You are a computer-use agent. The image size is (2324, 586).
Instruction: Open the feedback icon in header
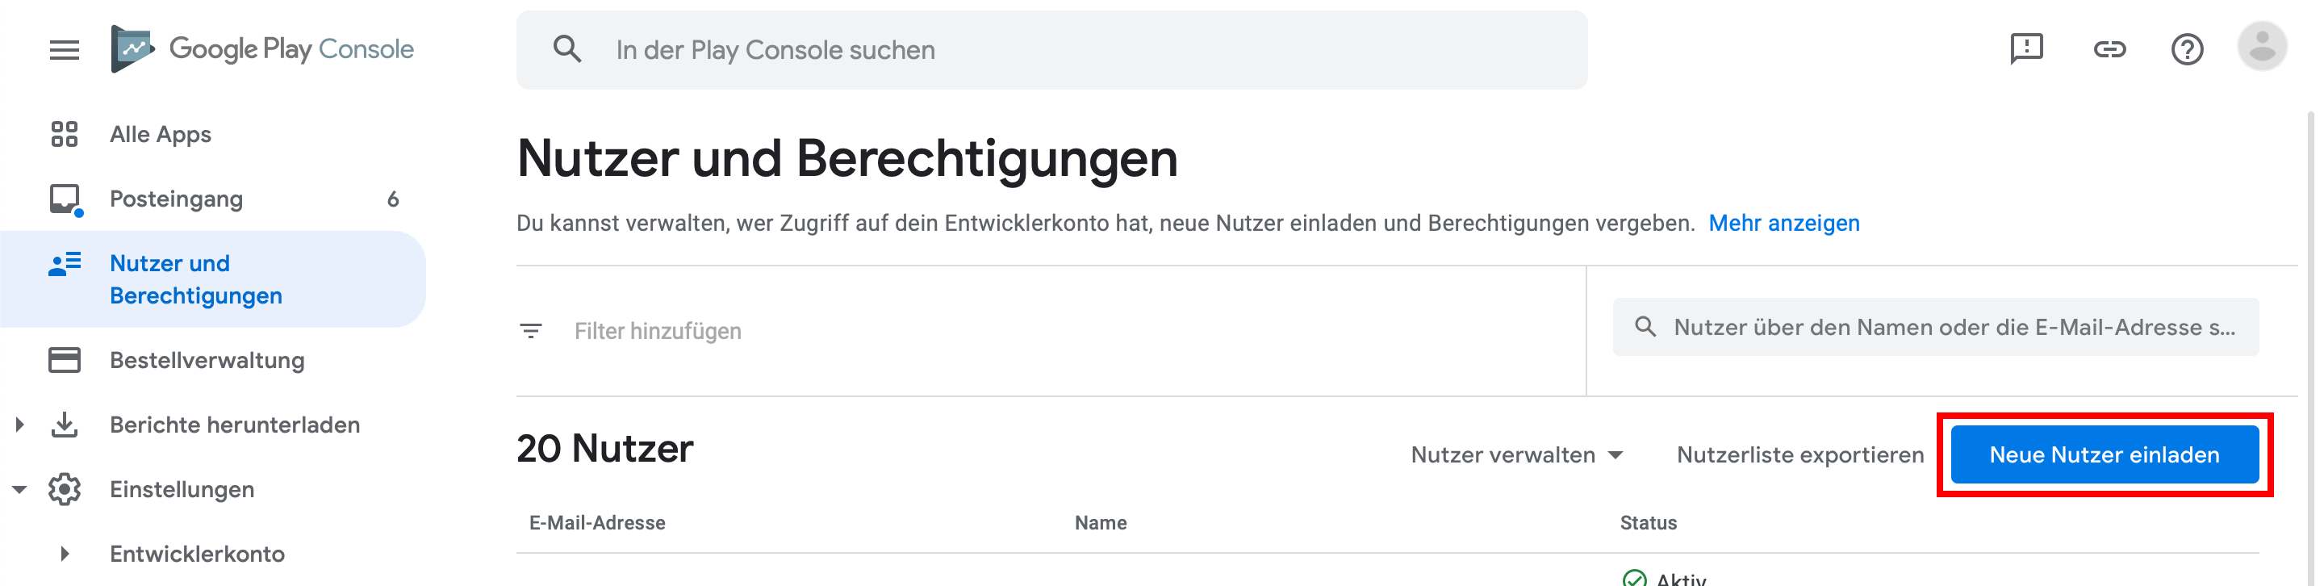[2026, 48]
